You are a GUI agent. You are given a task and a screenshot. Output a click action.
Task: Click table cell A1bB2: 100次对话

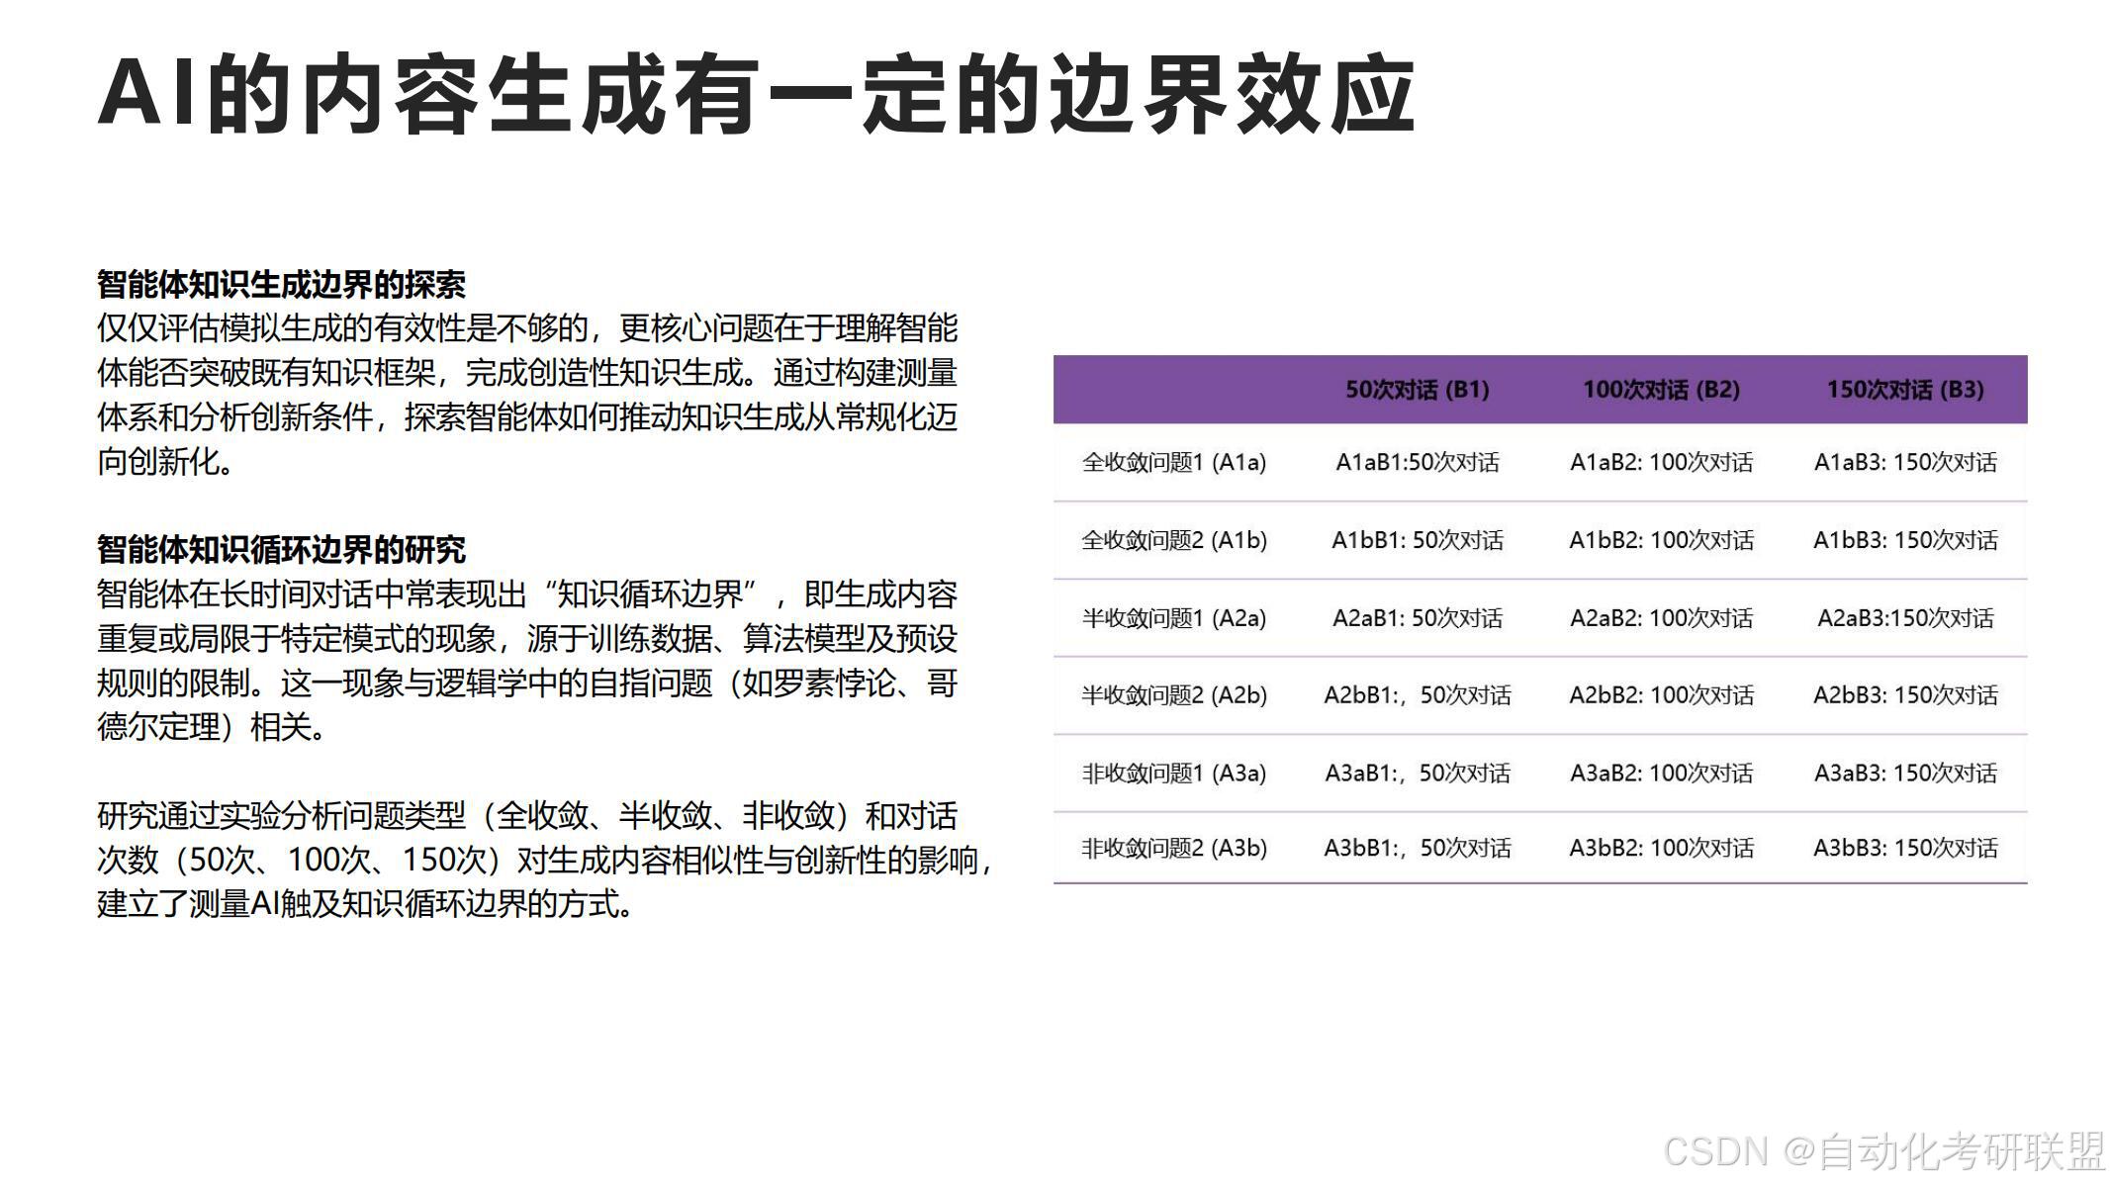(1661, 541)
